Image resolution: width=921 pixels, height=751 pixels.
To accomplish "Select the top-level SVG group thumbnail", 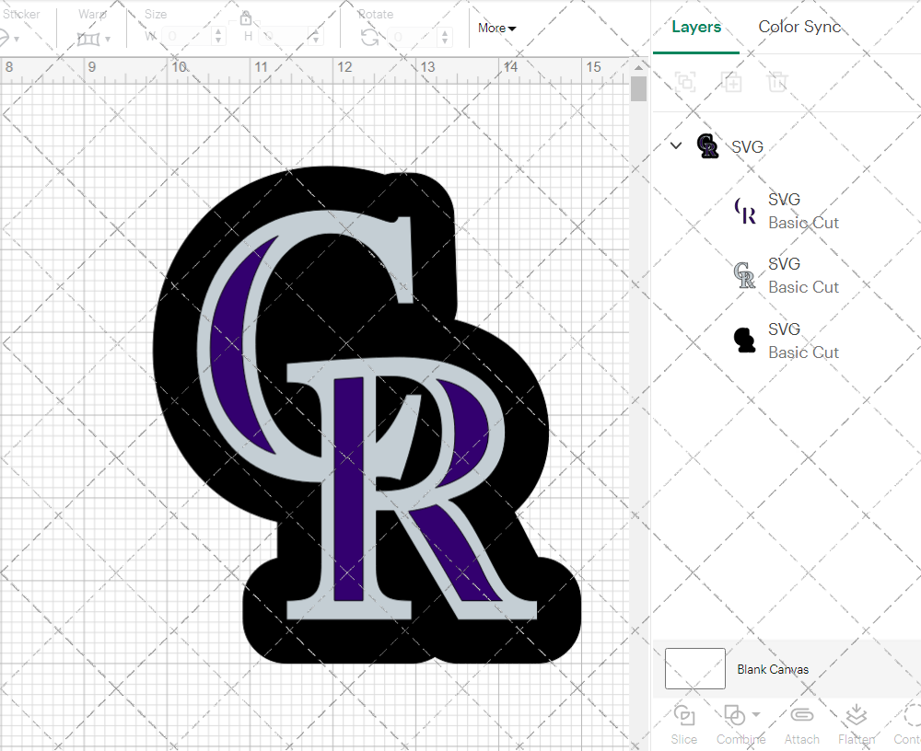I will (x=707, y=145).
